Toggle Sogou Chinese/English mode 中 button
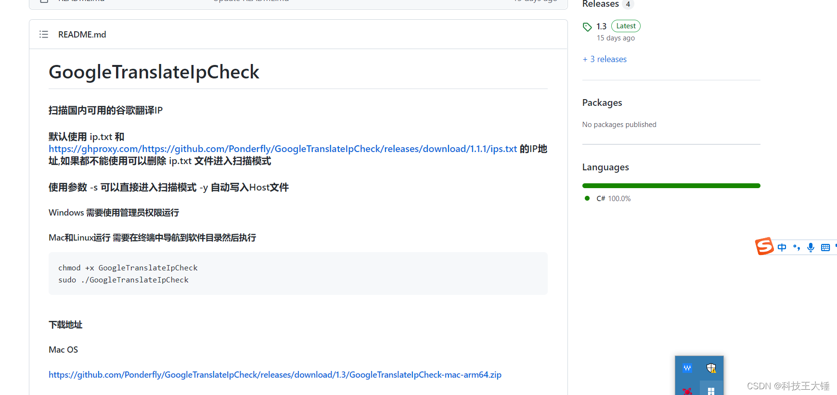This screenshot has height=395, width=837. tap(782, 247)
